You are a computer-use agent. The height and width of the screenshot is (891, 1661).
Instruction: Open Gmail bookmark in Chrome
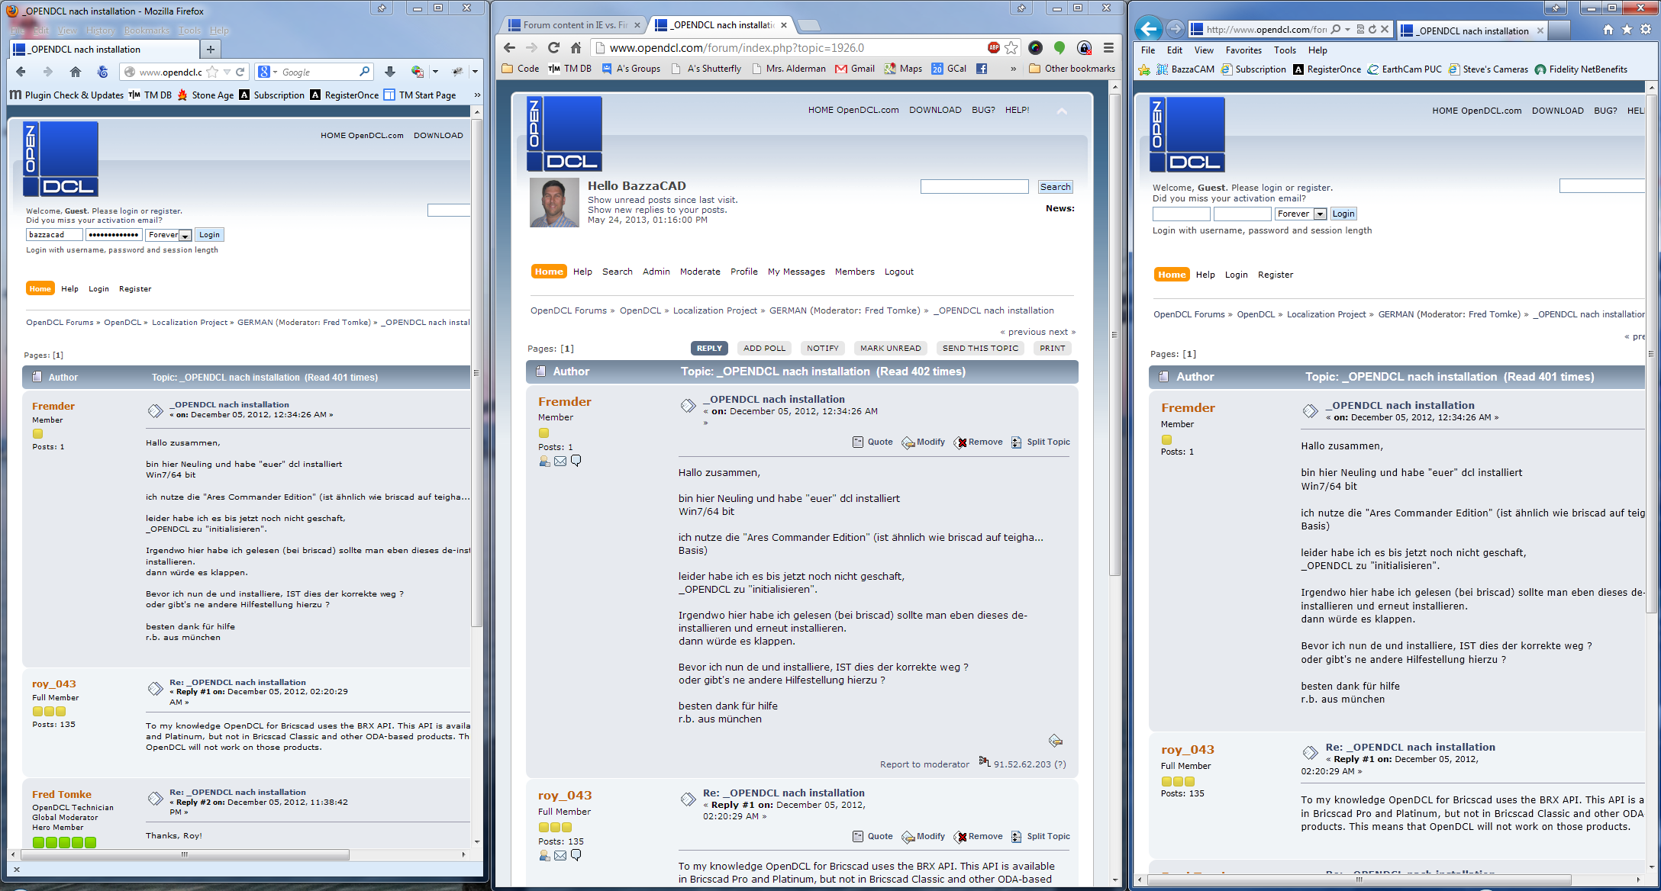tap(855, 69)
